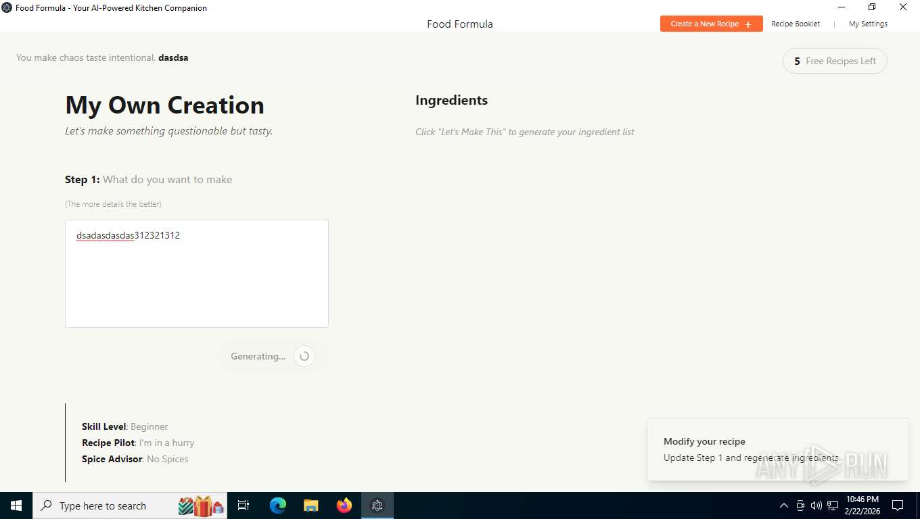Open My Settings
The image size is (920, 519).
pos(868,24)
